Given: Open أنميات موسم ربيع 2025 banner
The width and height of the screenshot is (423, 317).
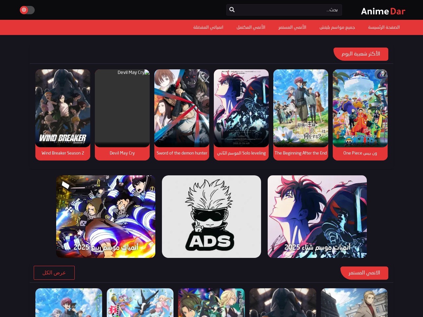Looking at the screenshot, I should [106, 217].
